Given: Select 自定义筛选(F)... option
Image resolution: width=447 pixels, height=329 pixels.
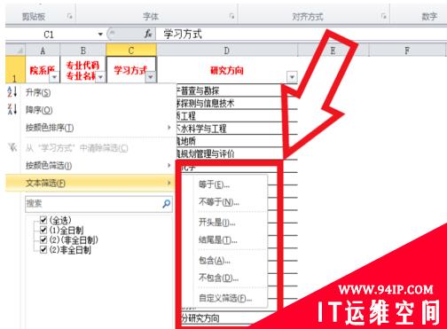Looking at the screenshot, I should [x=225, y=298].
